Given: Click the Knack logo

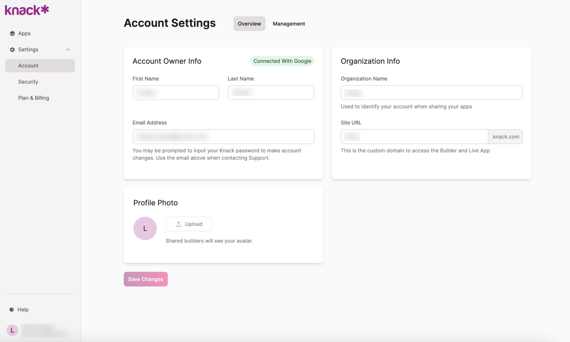Looking at the screenshot, I should pyautogui.click(x=26, y=10).
